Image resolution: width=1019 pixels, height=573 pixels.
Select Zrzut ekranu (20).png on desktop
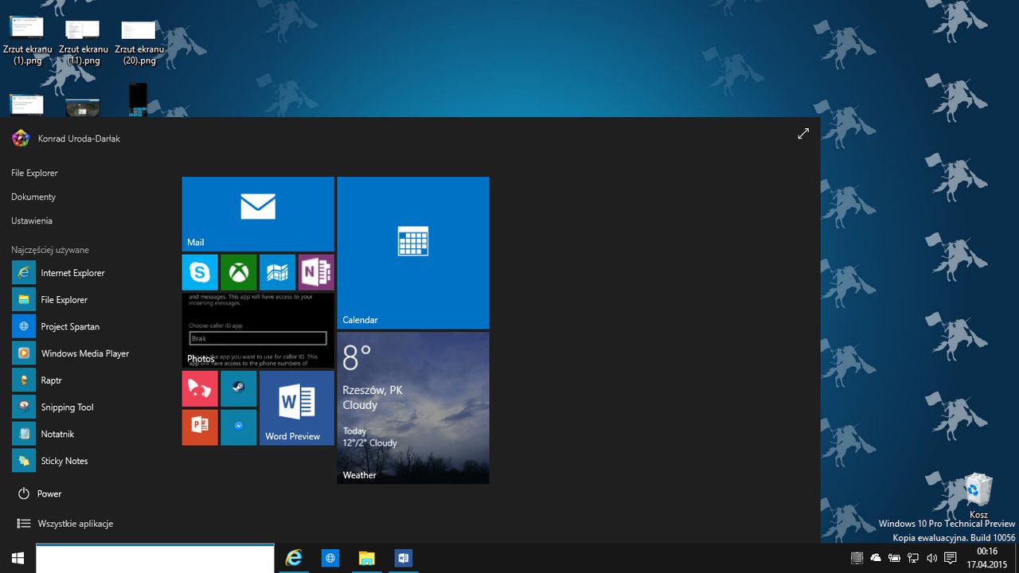[x=139, y=43]
